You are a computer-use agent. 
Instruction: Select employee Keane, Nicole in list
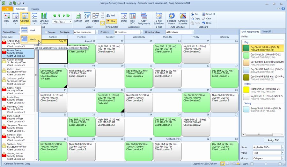(18, 91)
